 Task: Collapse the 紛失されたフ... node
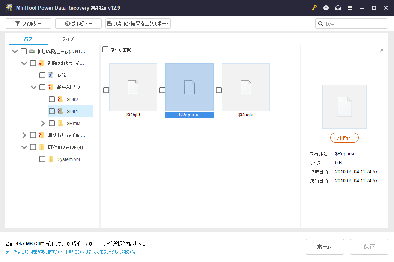pos(33,88)
